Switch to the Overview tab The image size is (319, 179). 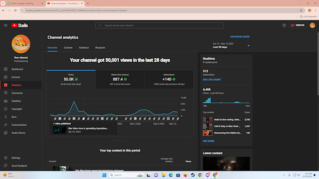pos(52,48)
